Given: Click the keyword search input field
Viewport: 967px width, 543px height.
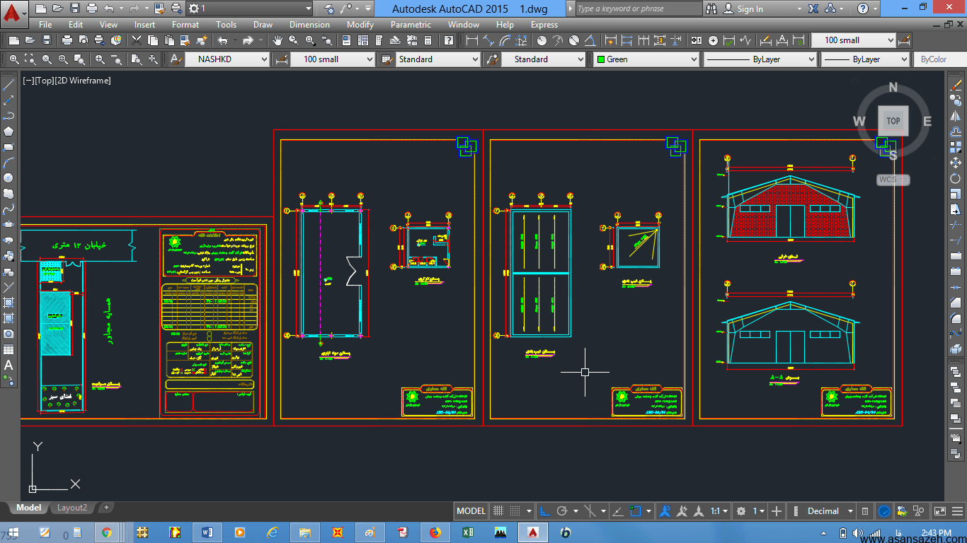Looking at the screenshot, I should pyautogui.click(x=639, y=8).
